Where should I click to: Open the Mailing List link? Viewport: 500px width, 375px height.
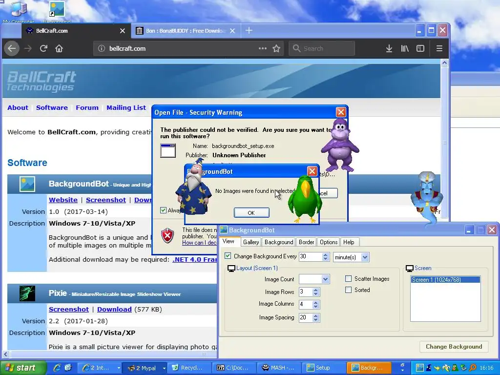click(x=126, y=108)
